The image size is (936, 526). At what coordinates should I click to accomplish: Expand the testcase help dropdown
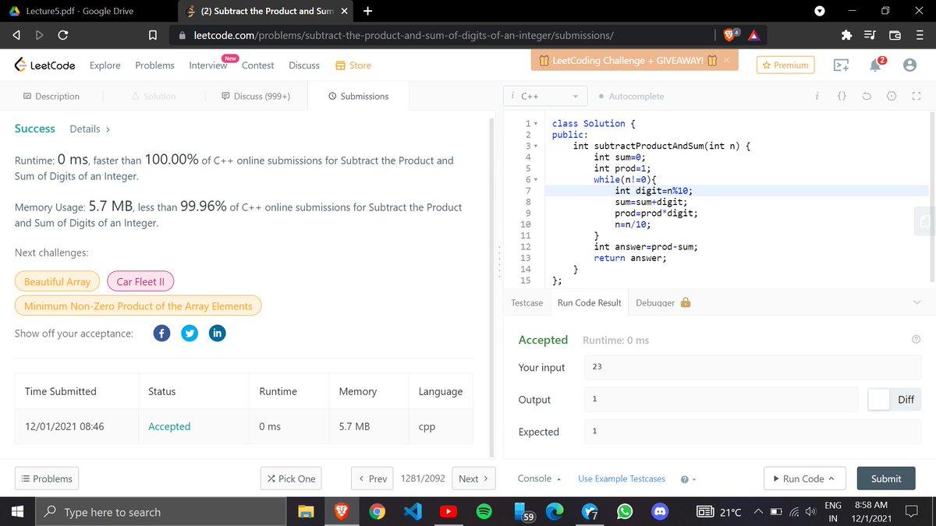click(x=687, y=478)
